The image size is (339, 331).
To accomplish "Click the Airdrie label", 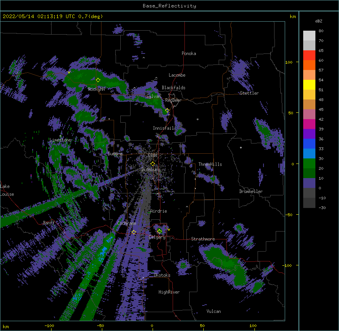I will coord(158,211).
